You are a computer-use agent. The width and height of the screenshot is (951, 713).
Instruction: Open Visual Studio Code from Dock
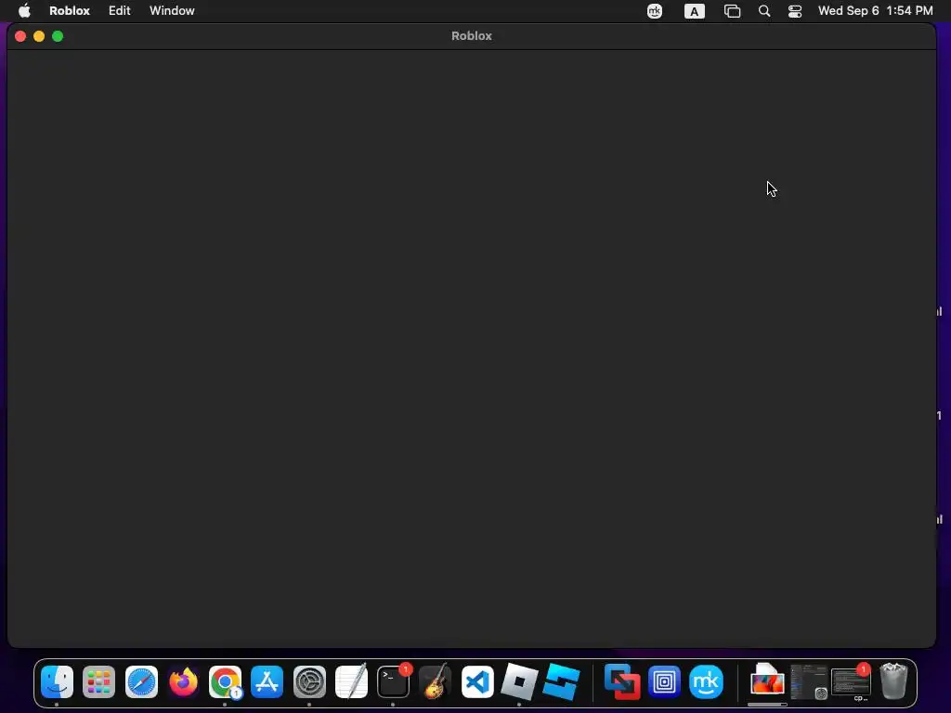(477, 681)
